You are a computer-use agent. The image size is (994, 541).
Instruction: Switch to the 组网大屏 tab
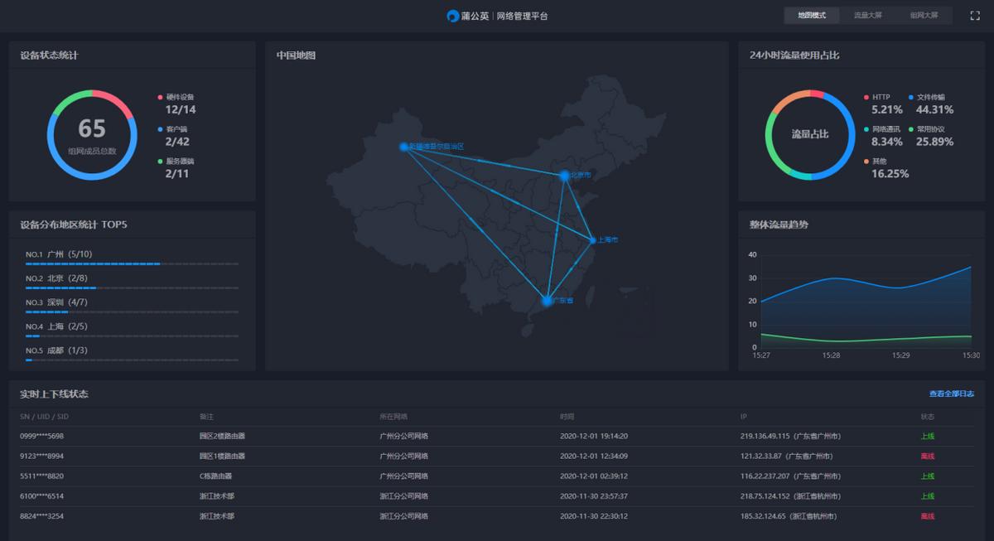tap(924, 14)
